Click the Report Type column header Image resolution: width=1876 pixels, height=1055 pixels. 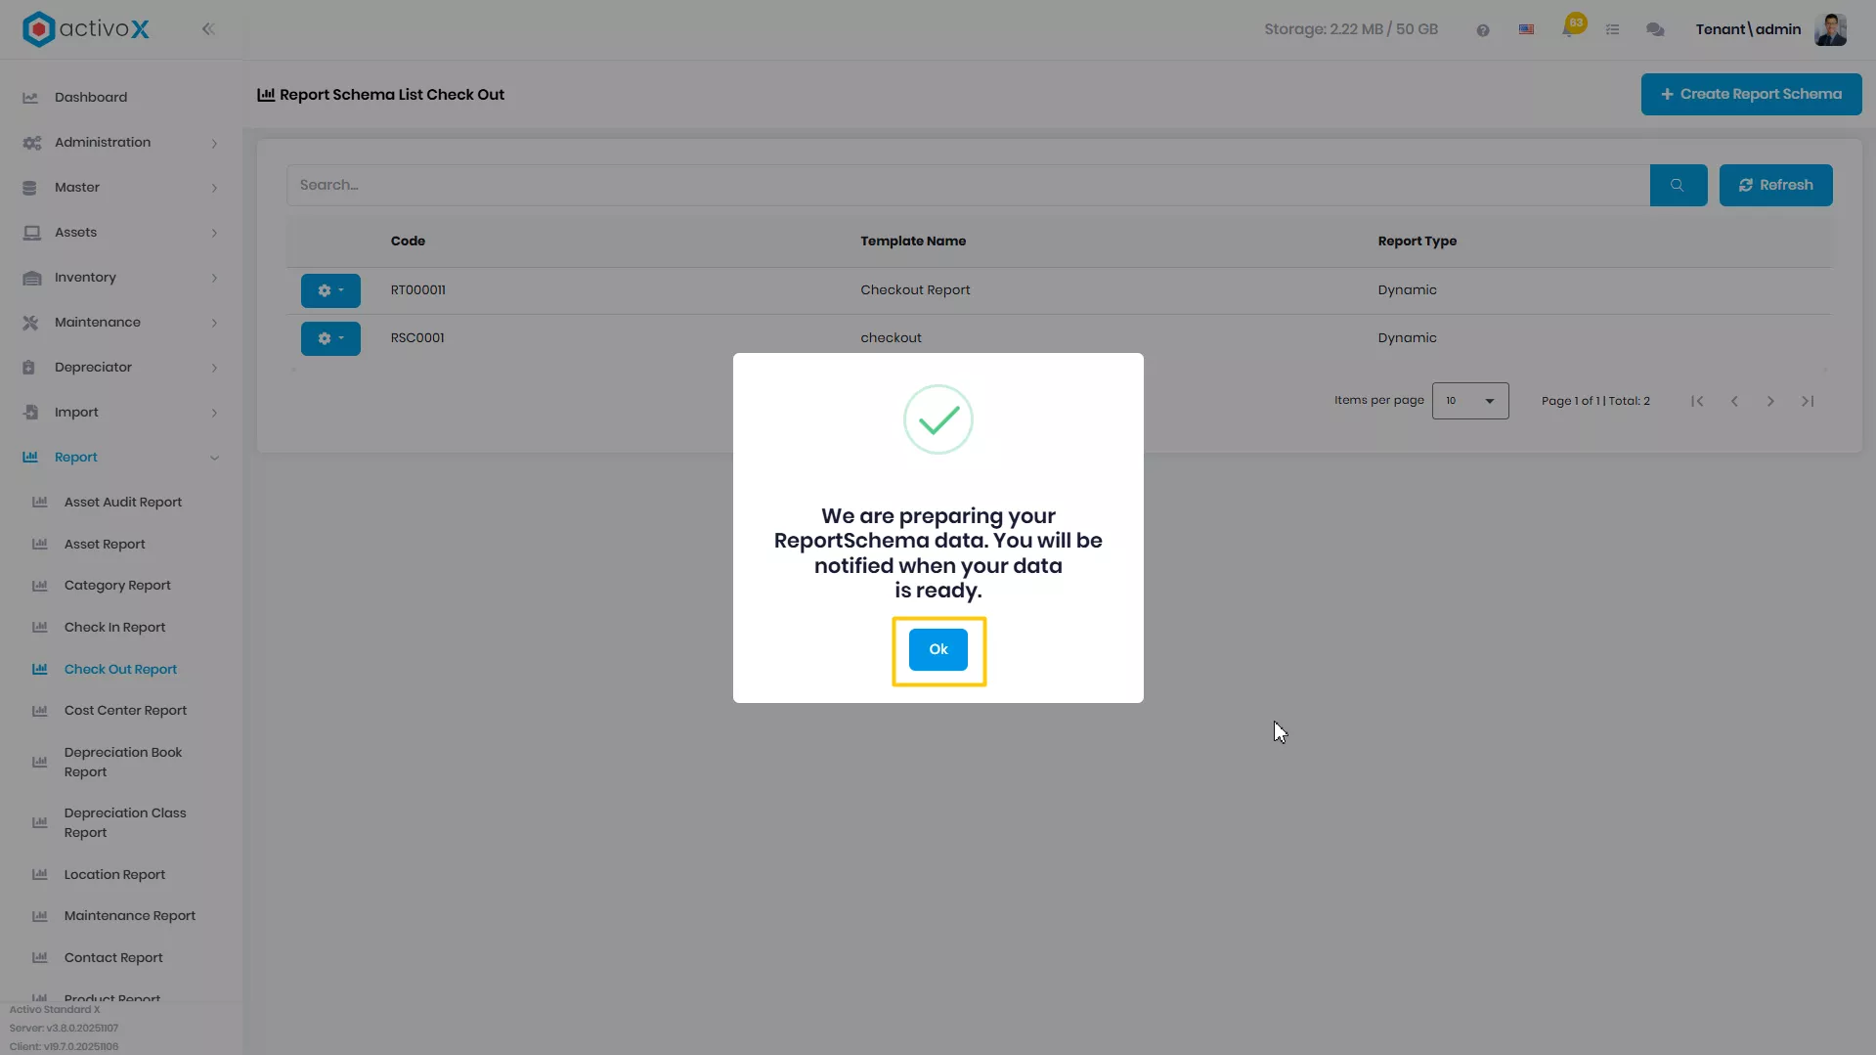pos(1417,242)
